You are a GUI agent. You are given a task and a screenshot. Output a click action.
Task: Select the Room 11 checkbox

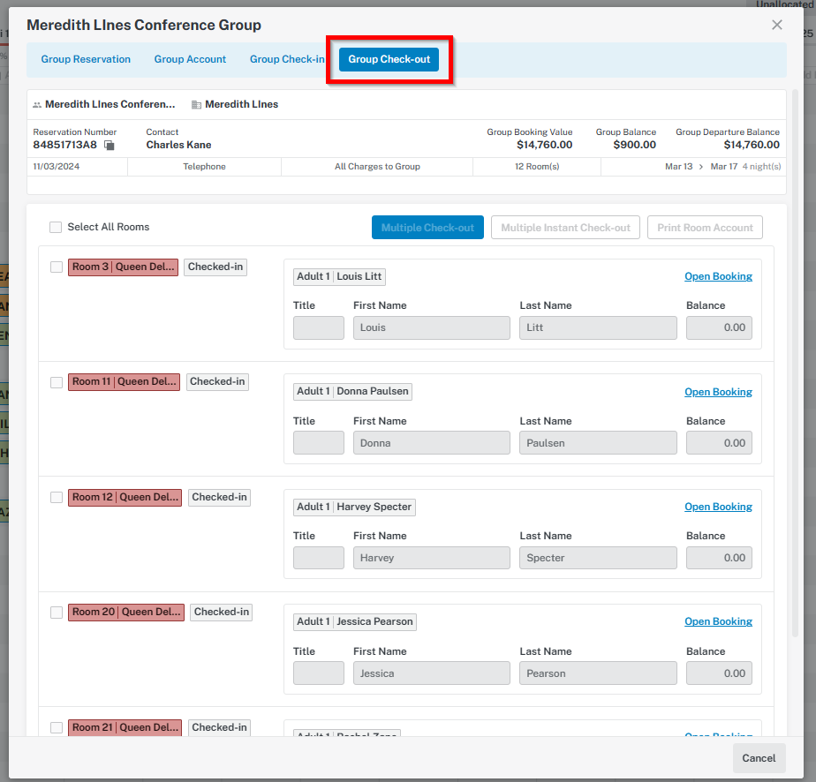[x=57, y=382]
